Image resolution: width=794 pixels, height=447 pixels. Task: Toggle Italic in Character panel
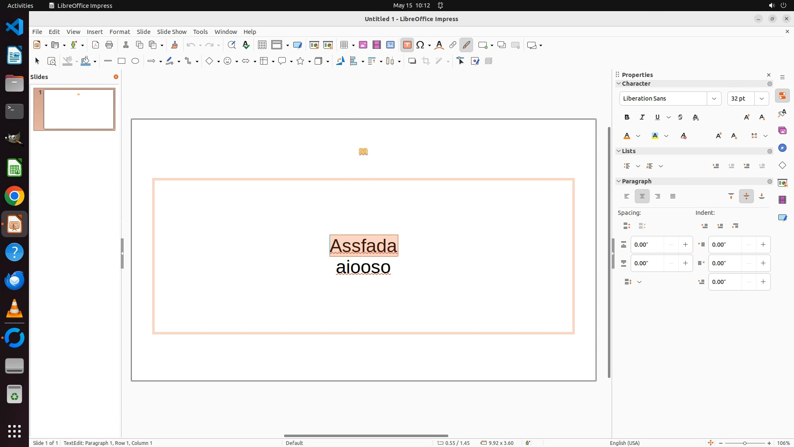[642, 117]
